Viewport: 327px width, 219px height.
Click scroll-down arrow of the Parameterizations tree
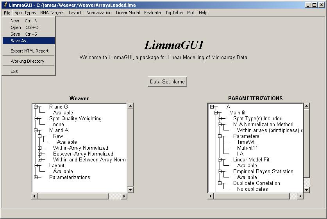pyautogui.click(x=307, y=190)
